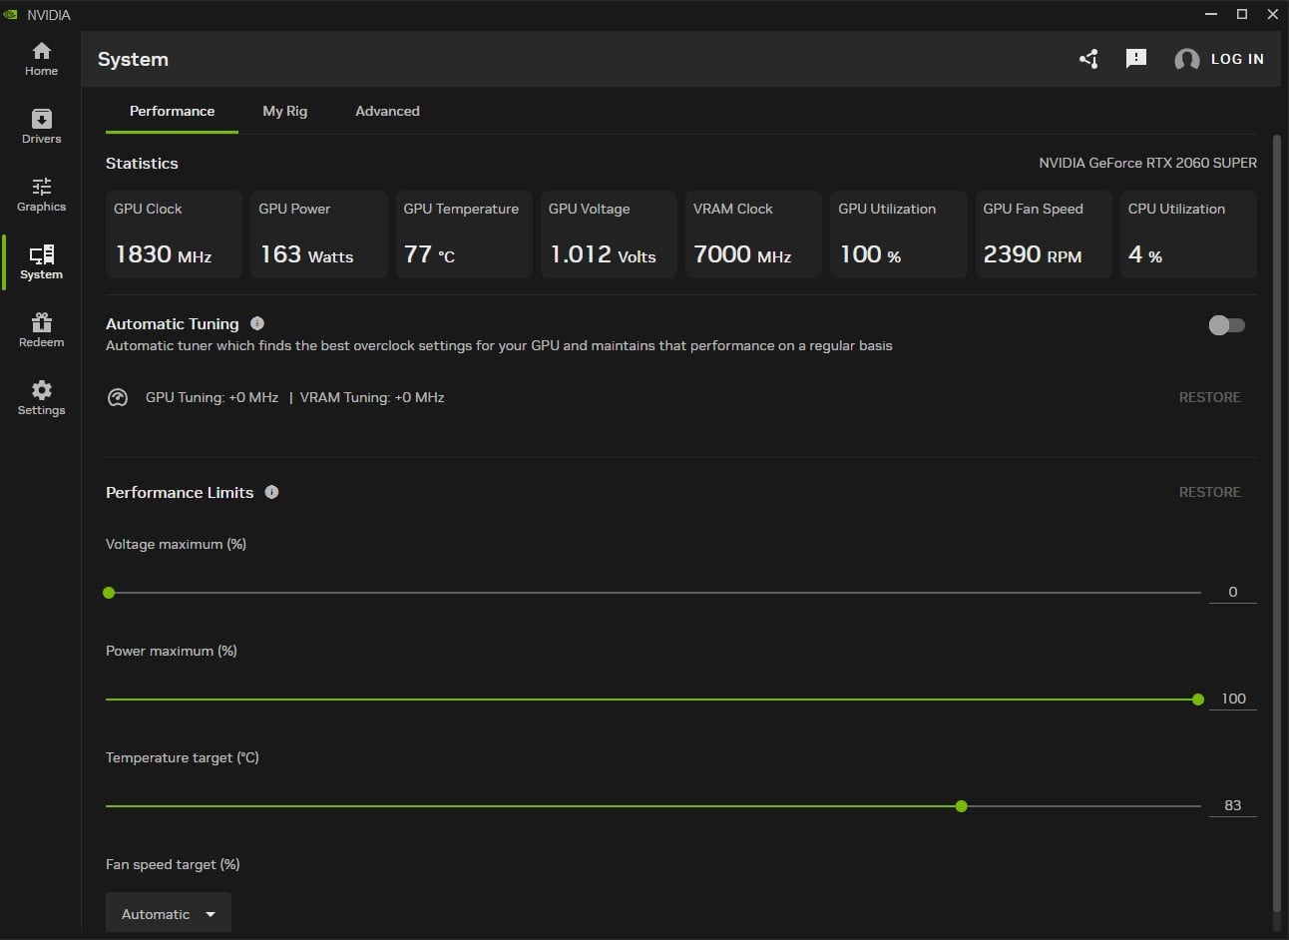The height and width of the screenshot is (940, 1289).
Task: Switch to the Advanced tab
Action: pos(387,111)
